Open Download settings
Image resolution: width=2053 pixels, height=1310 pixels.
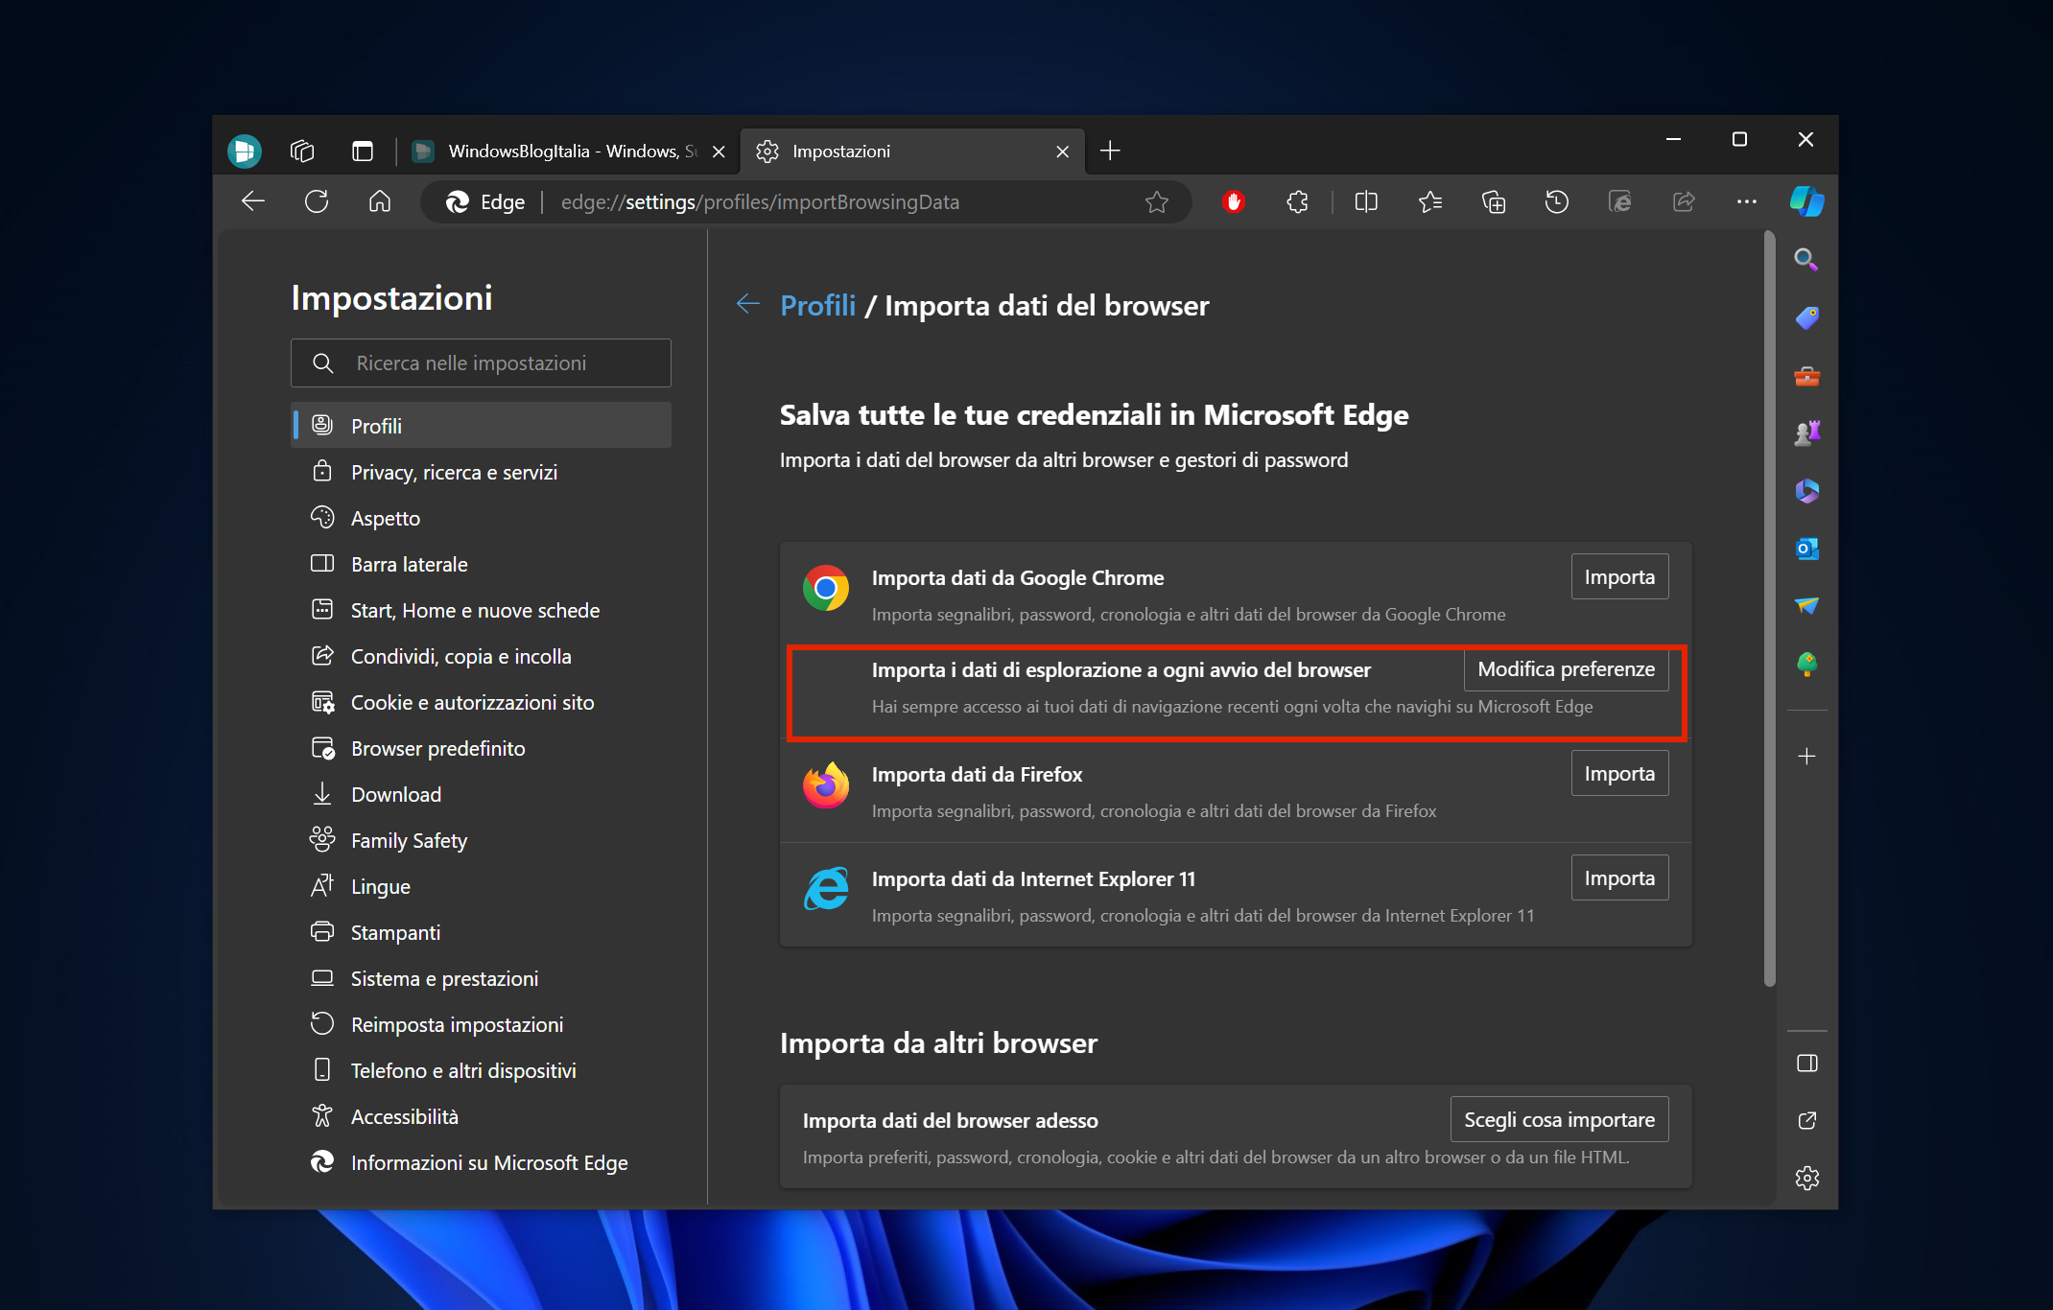tap(481, 794)
